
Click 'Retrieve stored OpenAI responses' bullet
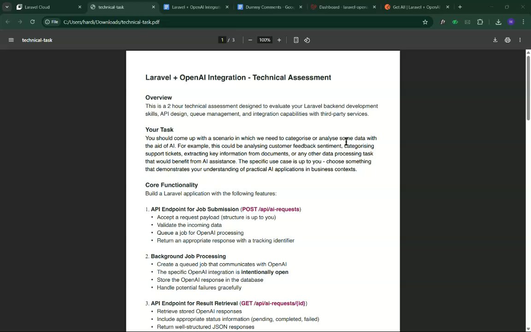[x=199, y=311]
